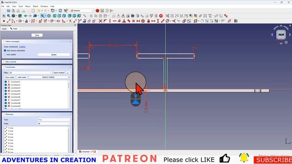Apply the Vertical constraint icon

[x=110, y=21]
